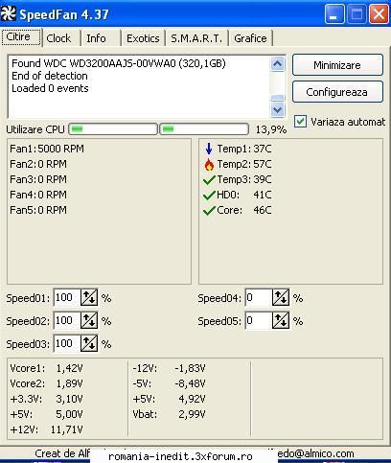This screenshot has width=391, height=463.
Task: Click into the Speed01 value field
Action: click(67, 298)
